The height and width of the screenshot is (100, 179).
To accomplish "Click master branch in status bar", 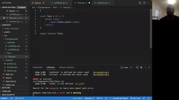I will (x=4, y=98).
